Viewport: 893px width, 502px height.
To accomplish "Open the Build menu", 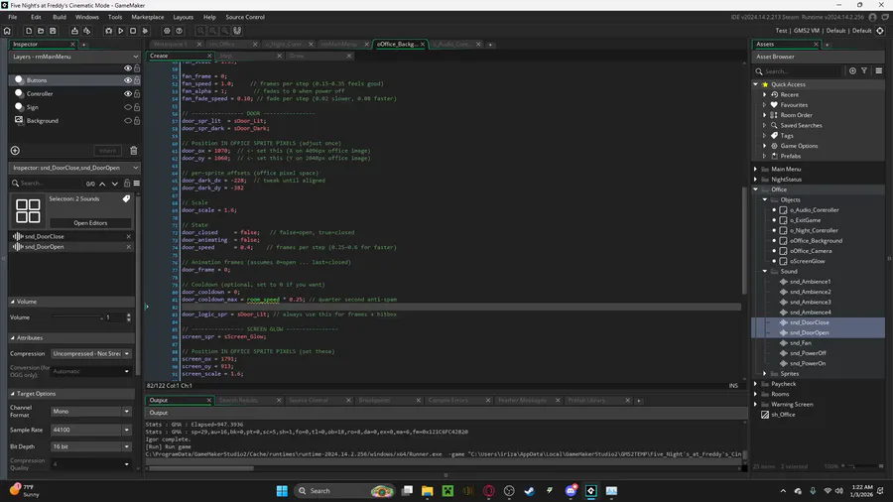I will click(x=60, y=17).
